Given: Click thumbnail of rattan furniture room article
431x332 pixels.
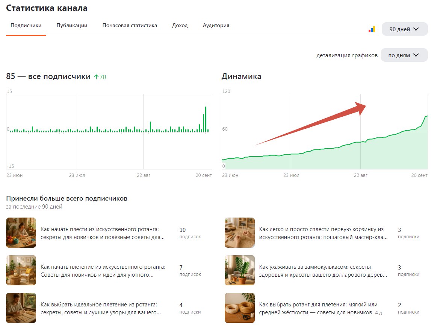Looking at the screenshot, I should click(21, 270).
